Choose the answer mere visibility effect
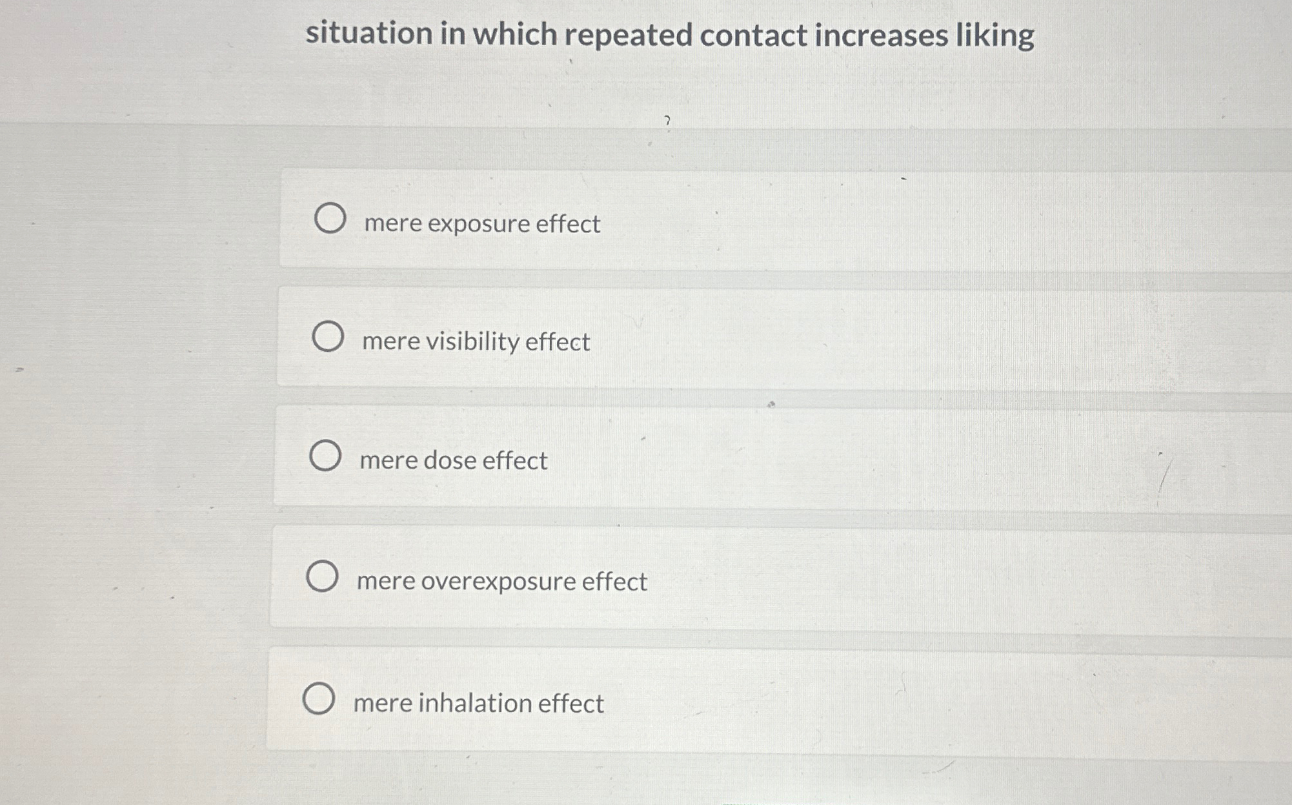1292x805 pixels. click(476, 342)
